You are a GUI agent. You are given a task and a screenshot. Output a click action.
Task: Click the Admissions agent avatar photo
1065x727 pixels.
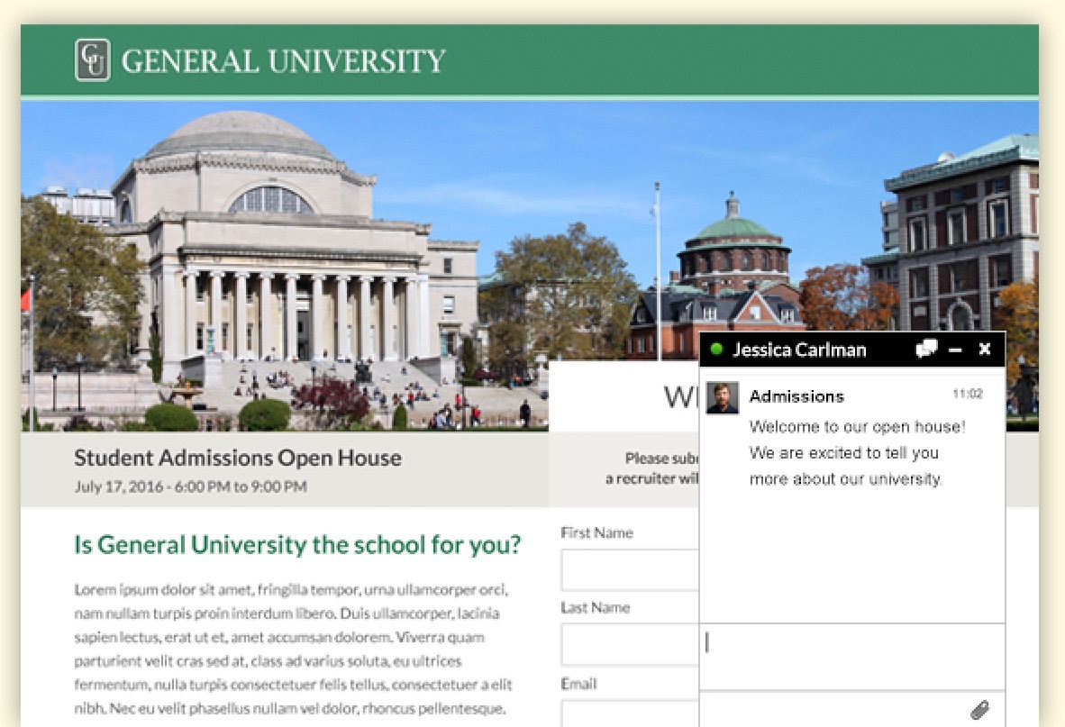[723, 397]
